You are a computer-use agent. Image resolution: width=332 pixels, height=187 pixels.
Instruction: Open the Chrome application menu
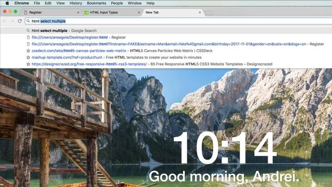[x=22, y=3]
